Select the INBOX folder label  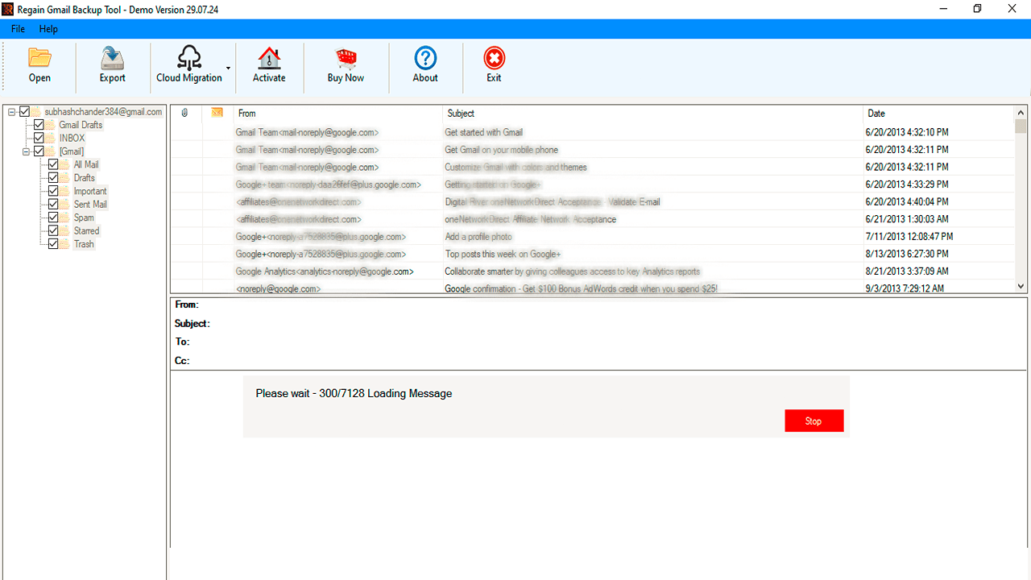[72, 138]
